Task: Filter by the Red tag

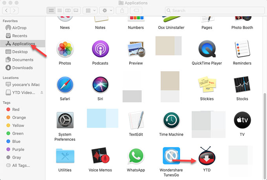Action: [x=22, y=109]
